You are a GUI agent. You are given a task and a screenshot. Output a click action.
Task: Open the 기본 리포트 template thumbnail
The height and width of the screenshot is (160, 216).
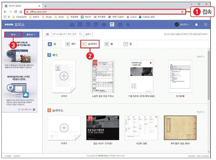[x=142, y=76]
